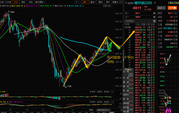The height and width of the screenshot is (113, 179).
Task: Click the 5660 high price label
Action: coord(13,12)
